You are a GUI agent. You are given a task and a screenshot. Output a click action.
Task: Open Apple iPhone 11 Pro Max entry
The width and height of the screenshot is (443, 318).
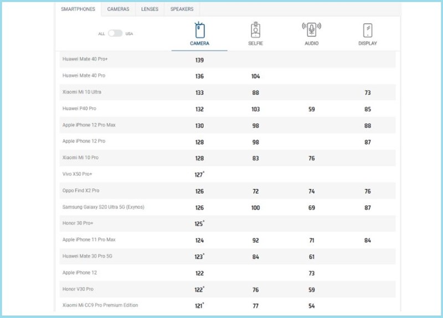coord(89,240)
